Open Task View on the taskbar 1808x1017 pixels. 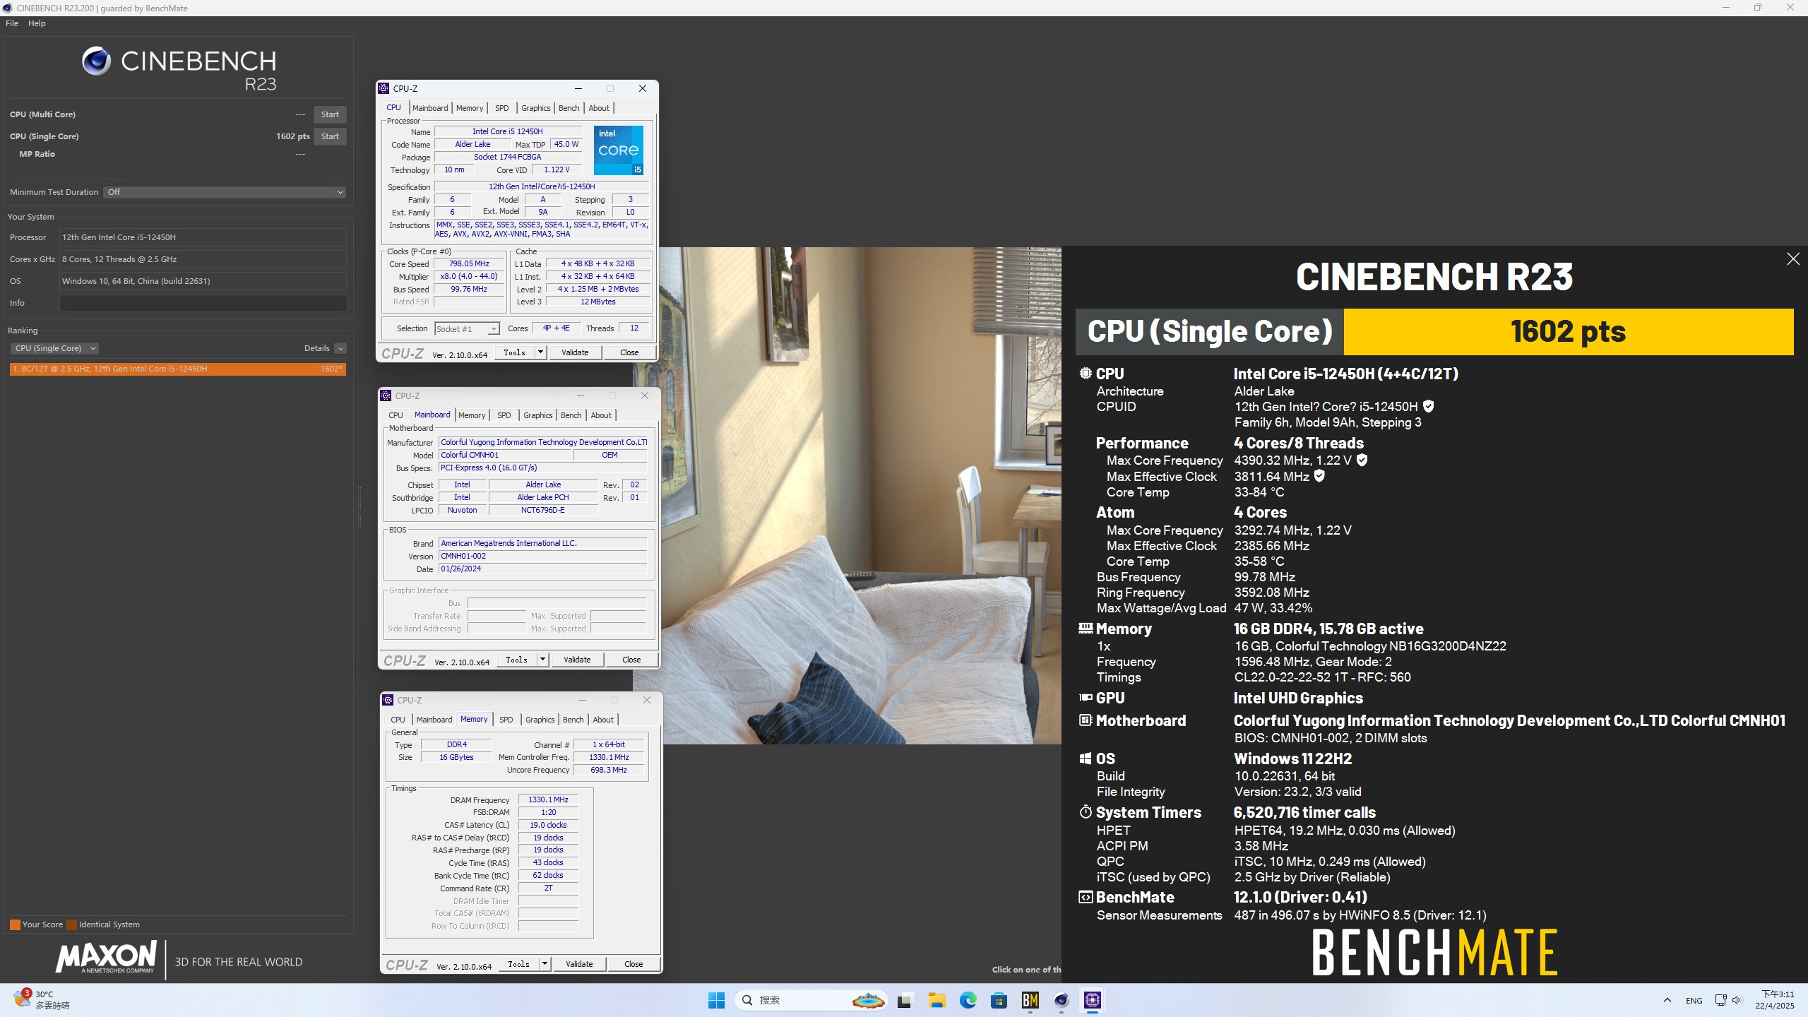[x=905, y=1000]
